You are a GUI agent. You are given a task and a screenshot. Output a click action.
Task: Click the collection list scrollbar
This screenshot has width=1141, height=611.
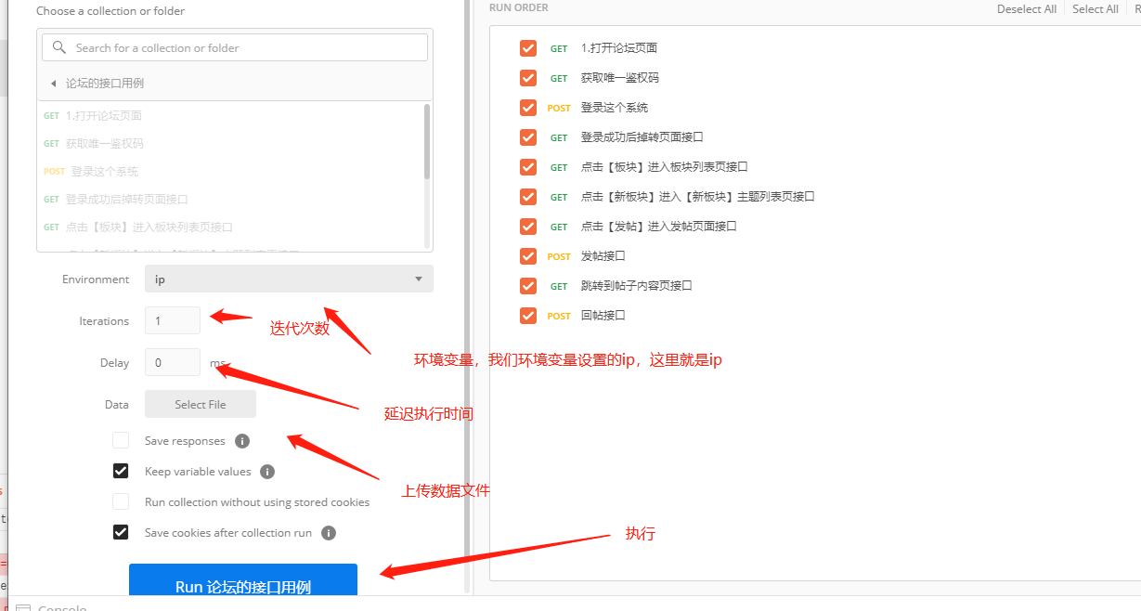(x=427, y=141)
